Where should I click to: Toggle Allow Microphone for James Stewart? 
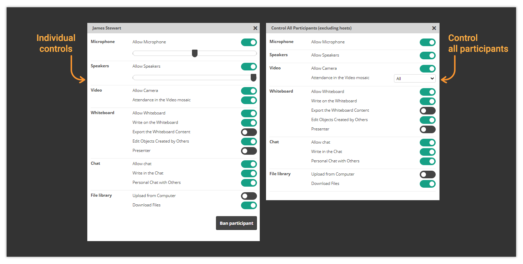click(249, 42)
